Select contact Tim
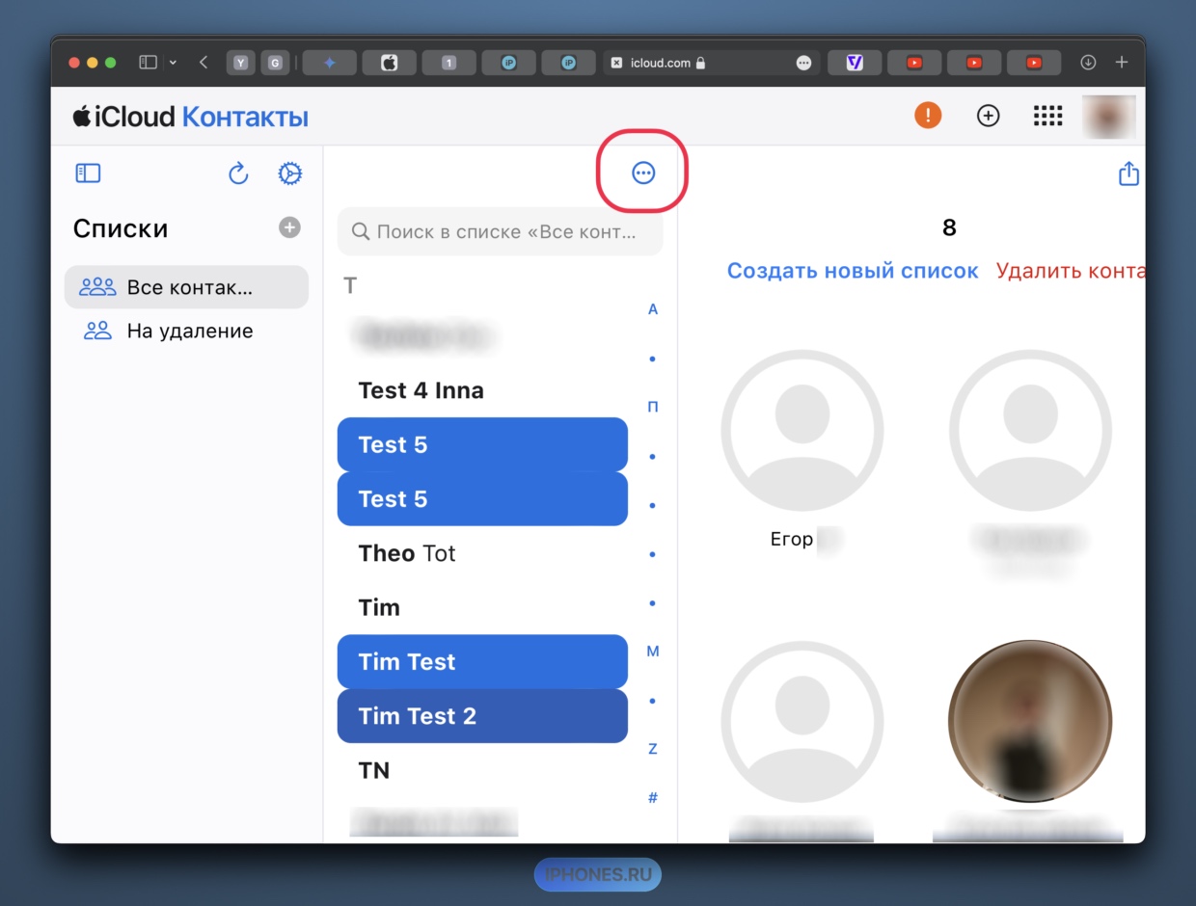This screenshot has width=1196, height=906. pos(482,607)
